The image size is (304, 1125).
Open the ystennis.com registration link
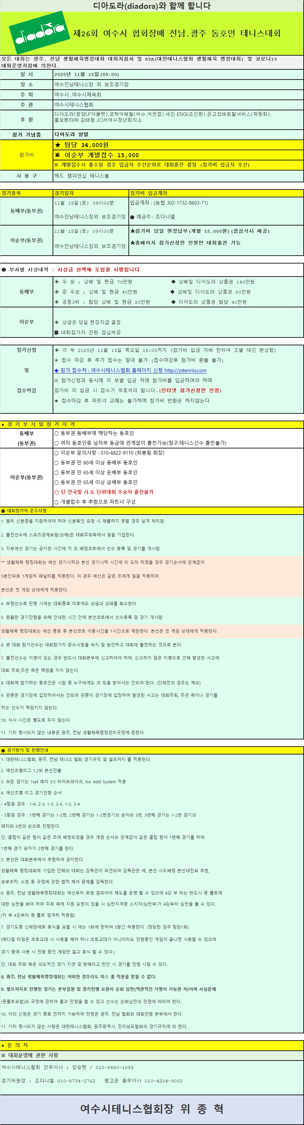[185, 370]
